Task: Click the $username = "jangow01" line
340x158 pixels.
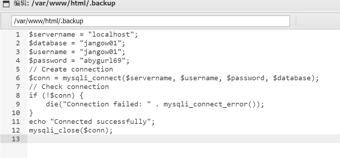Action: 77,52
